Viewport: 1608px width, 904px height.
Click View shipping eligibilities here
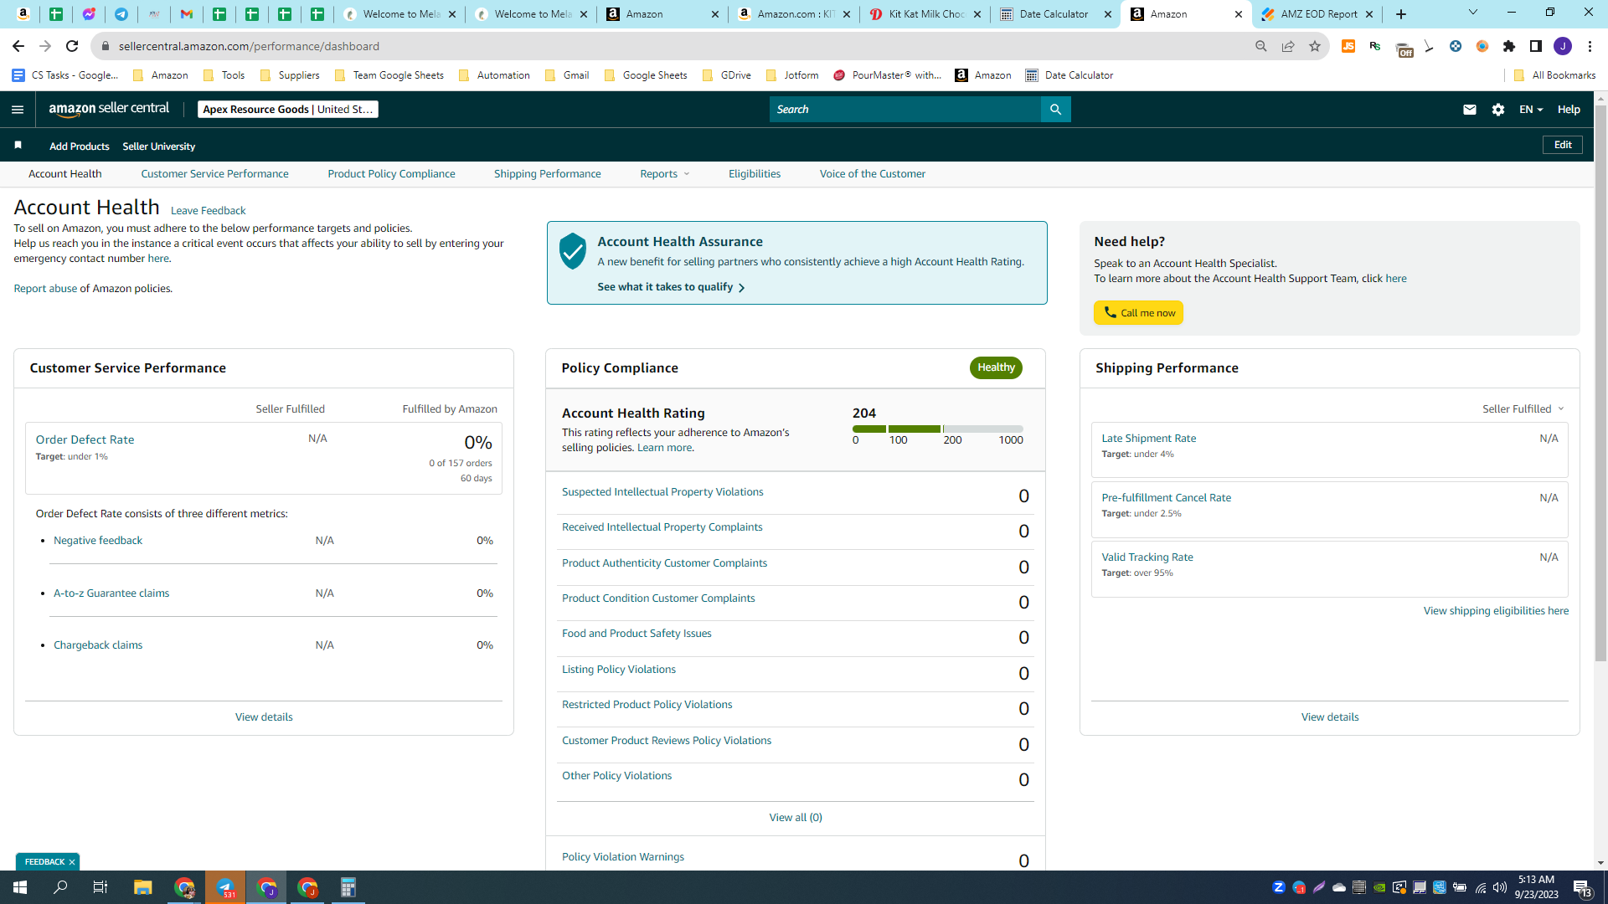pos(1496,611)
